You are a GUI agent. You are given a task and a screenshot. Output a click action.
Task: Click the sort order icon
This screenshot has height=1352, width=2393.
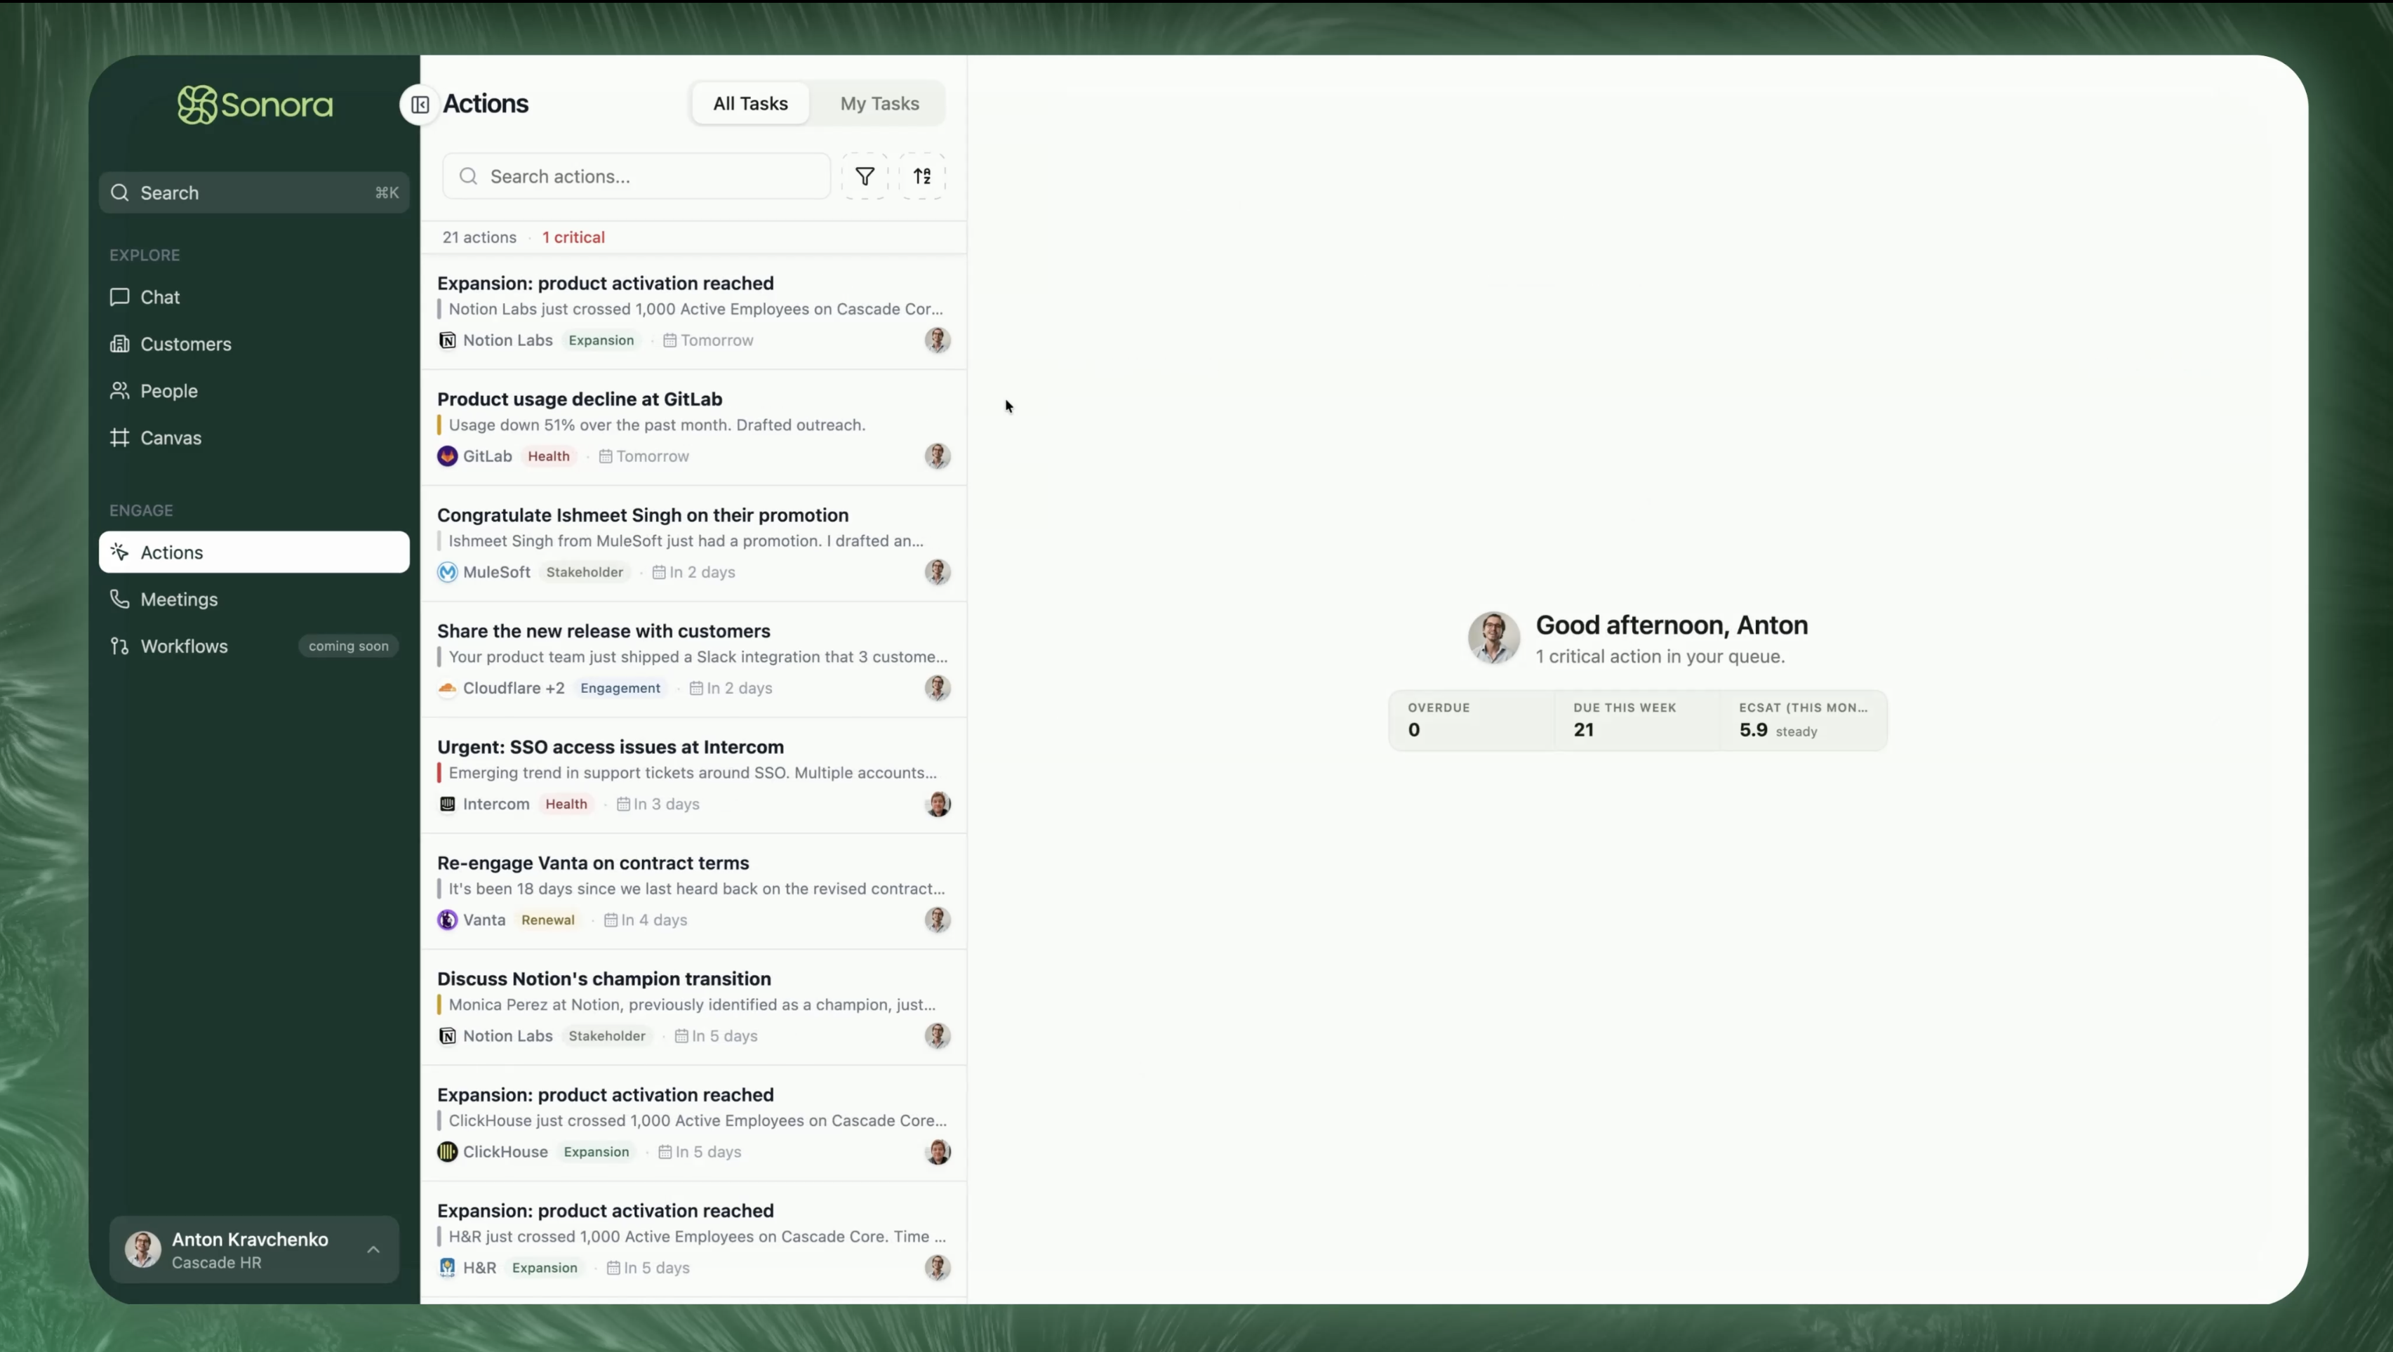coord(922,177)
